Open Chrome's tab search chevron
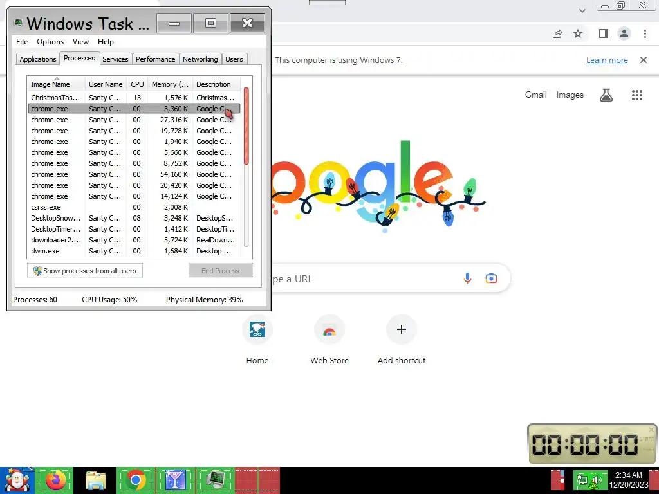Screen dimensions: 659x494 [582, 11]
